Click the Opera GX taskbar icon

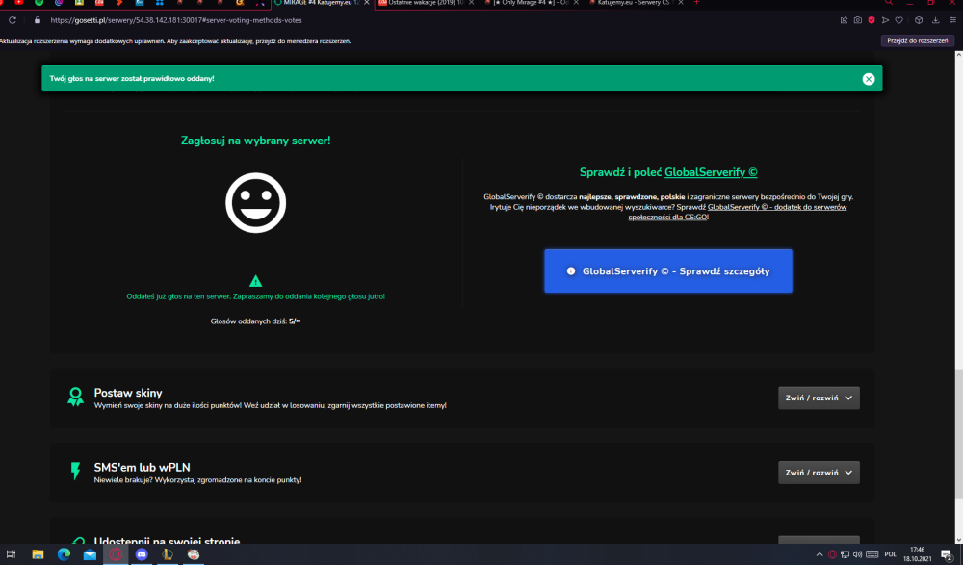(116, 554)
